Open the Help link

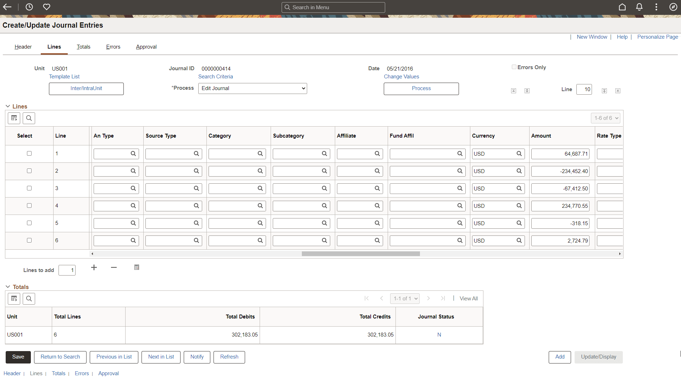pos(622,37)
